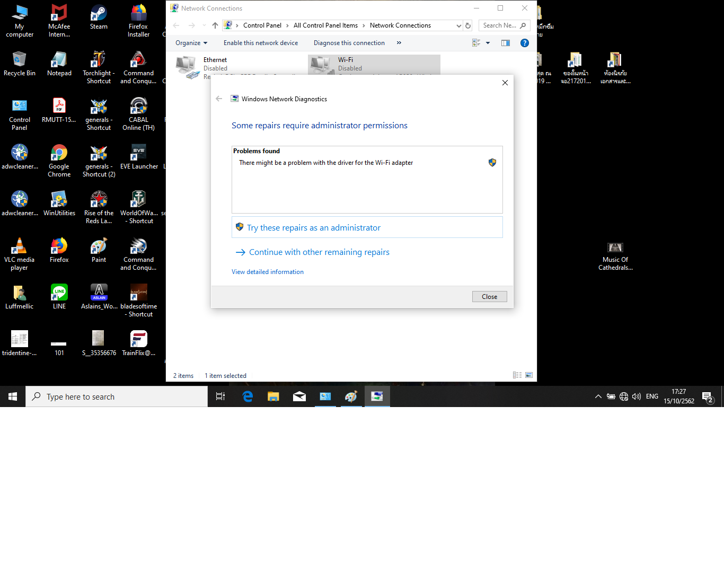The height and width of the screenshot is (565, 724).
Task: Open Notepad desktop shortcut
Action: click(x=59, y=64)
